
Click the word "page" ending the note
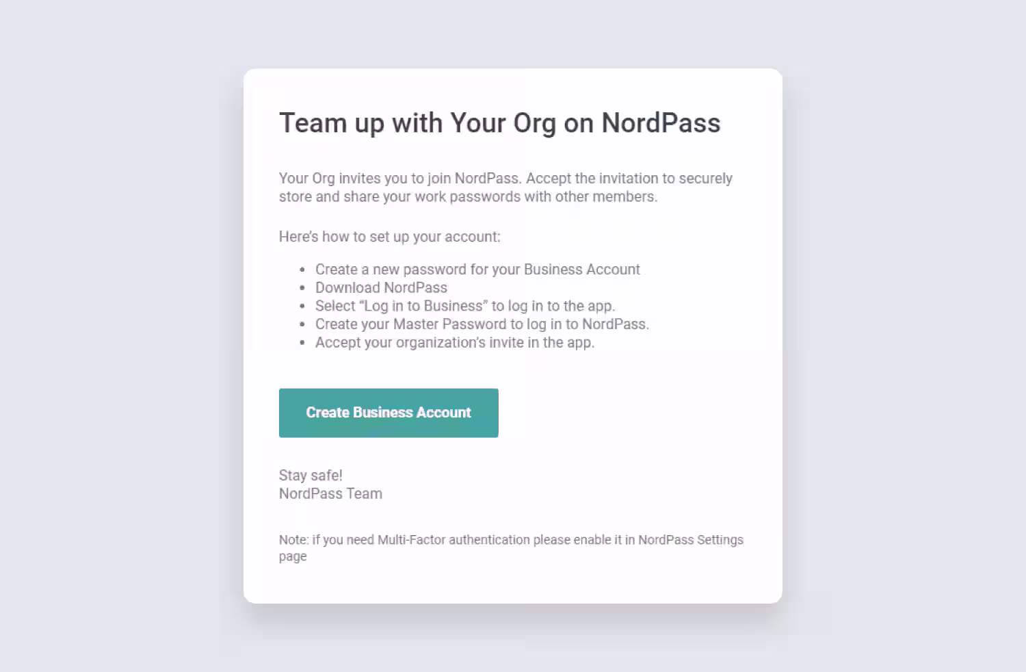[293, 557]
